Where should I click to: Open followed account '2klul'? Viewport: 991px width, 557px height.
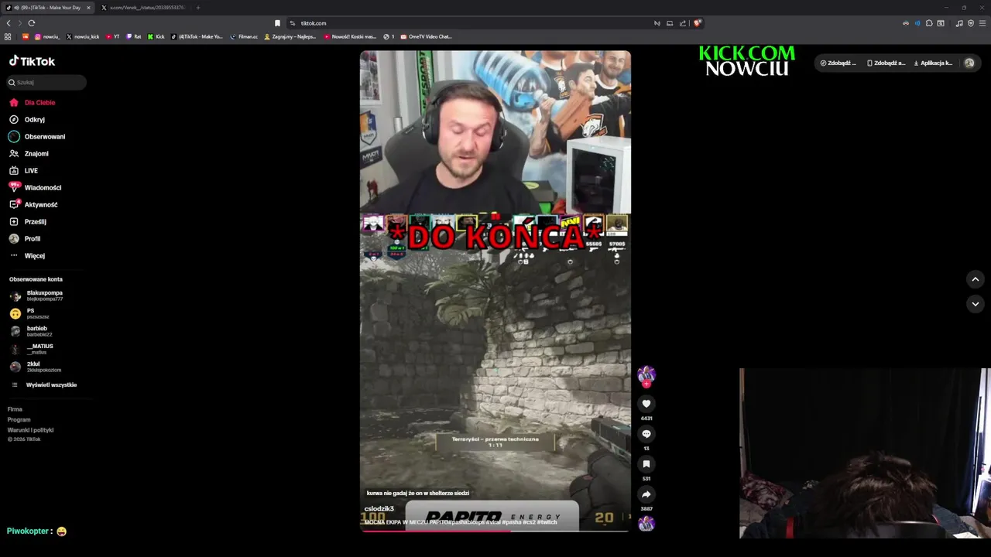36,367
